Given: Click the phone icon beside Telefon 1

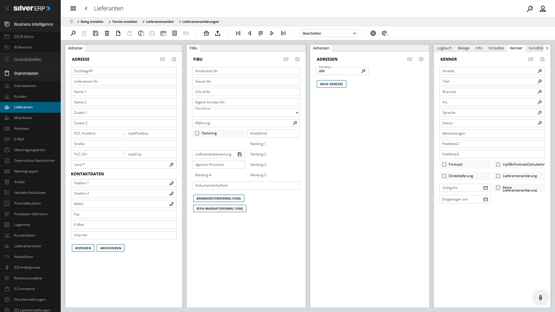Looking at the screenshot, I should [x=171, y=183].
